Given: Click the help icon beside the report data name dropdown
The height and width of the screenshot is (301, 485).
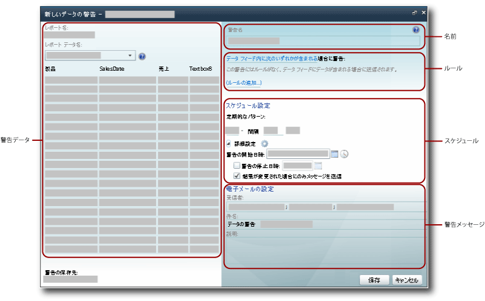Looking at the screenshot, I should [x=142, y=56].
